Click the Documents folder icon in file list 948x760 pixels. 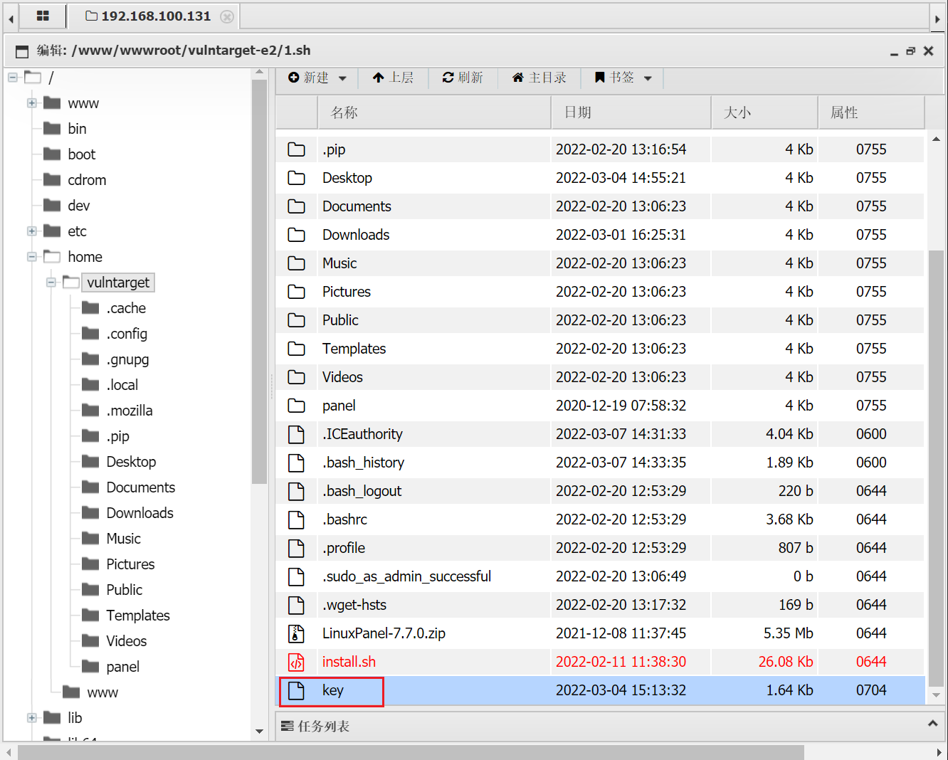point(296,206)
